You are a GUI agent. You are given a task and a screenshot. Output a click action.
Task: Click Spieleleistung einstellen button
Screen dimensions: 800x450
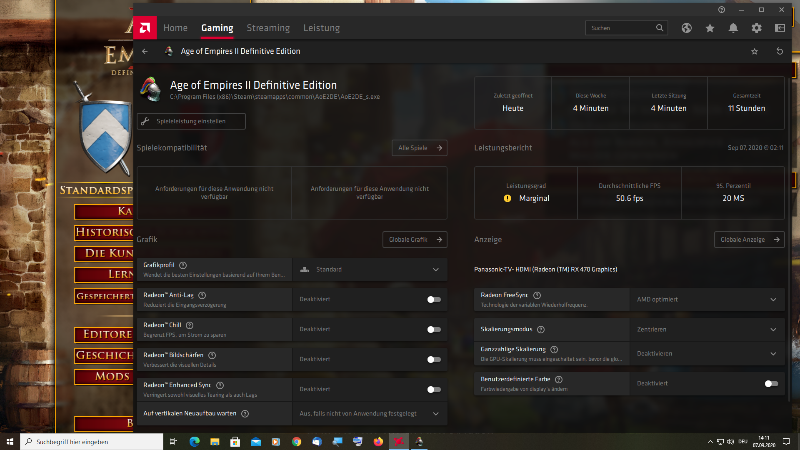[x=191, y=121]
